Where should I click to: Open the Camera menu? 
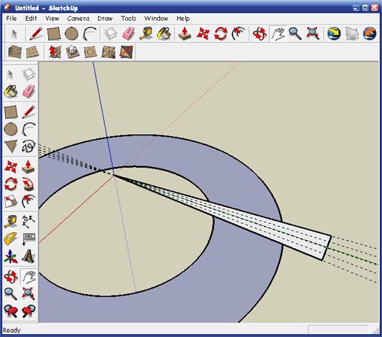click(x=78, y=19)
